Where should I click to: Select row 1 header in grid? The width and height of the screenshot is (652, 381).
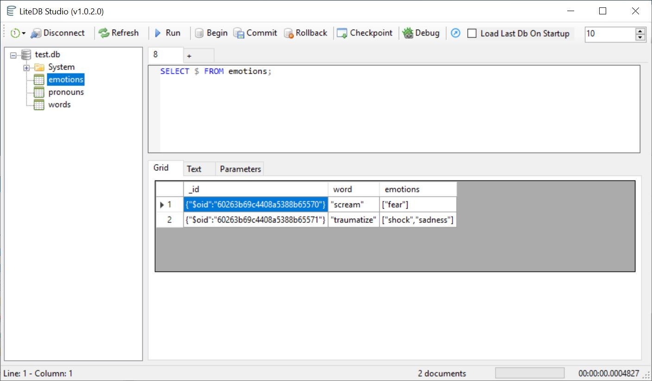[169, 204]
